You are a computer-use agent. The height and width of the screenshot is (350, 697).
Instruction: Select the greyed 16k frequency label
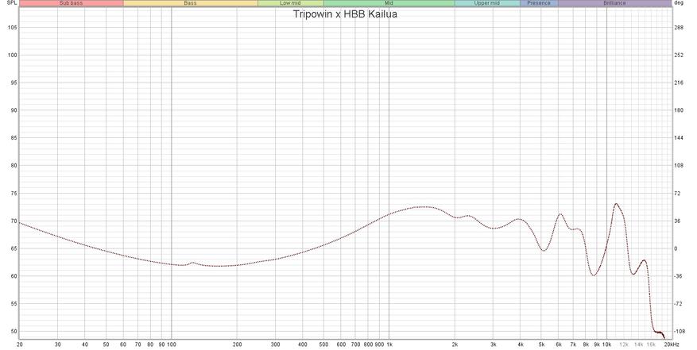(651, 344)
